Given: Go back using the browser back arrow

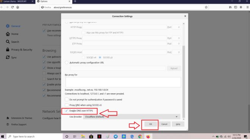Looking at the screenshot, I should click(2, 7).
